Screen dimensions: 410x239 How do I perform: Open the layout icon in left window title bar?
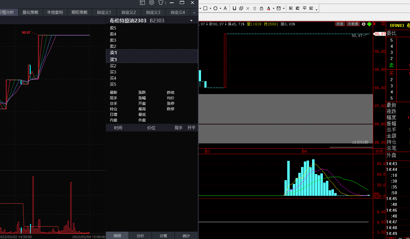pos(142,2)
